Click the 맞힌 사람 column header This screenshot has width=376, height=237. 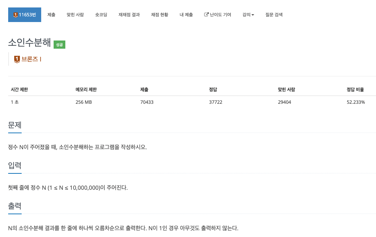pos(287,90)
